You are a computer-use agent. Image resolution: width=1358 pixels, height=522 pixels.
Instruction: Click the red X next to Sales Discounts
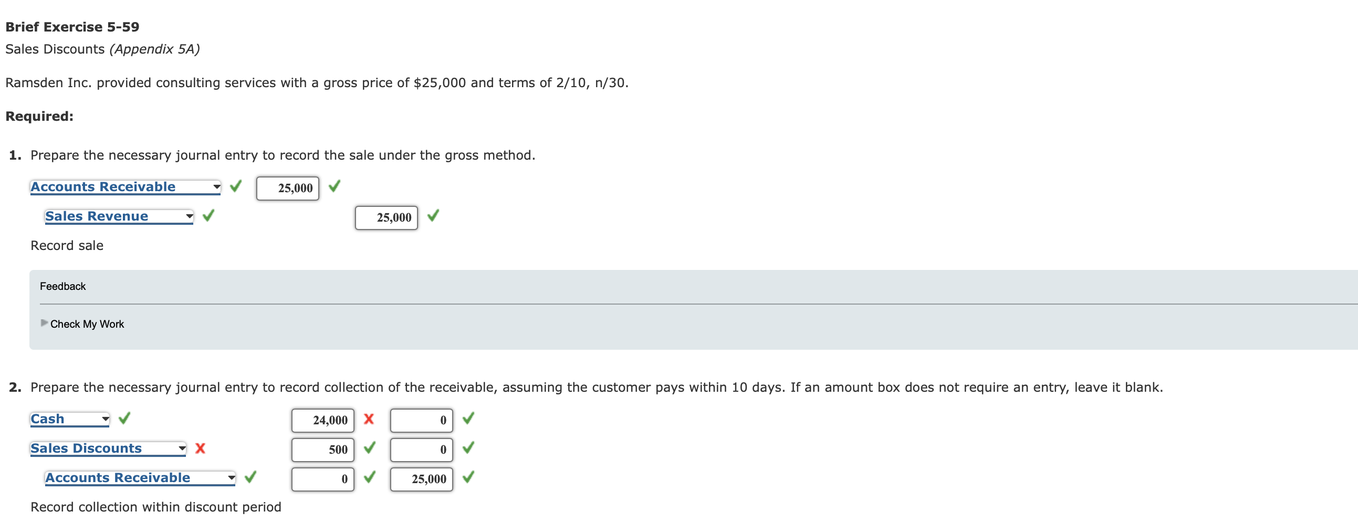coord(200,448)
